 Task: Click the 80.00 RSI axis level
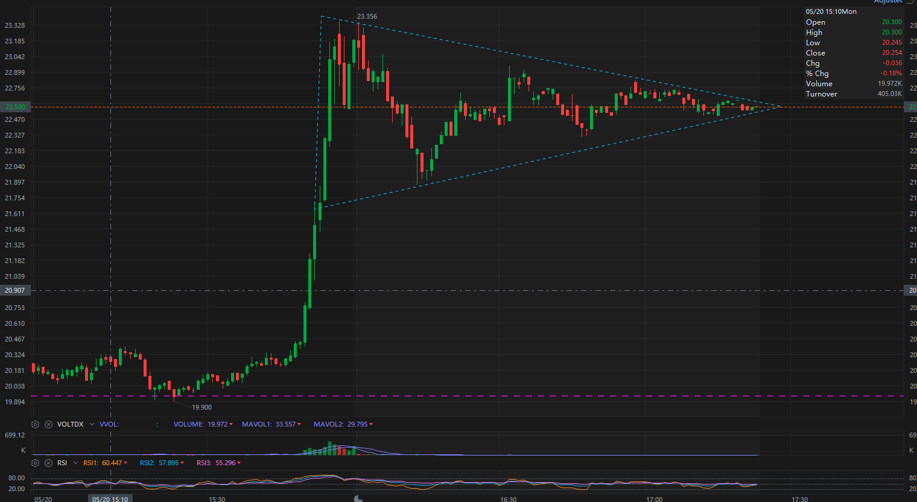(17, 478)
